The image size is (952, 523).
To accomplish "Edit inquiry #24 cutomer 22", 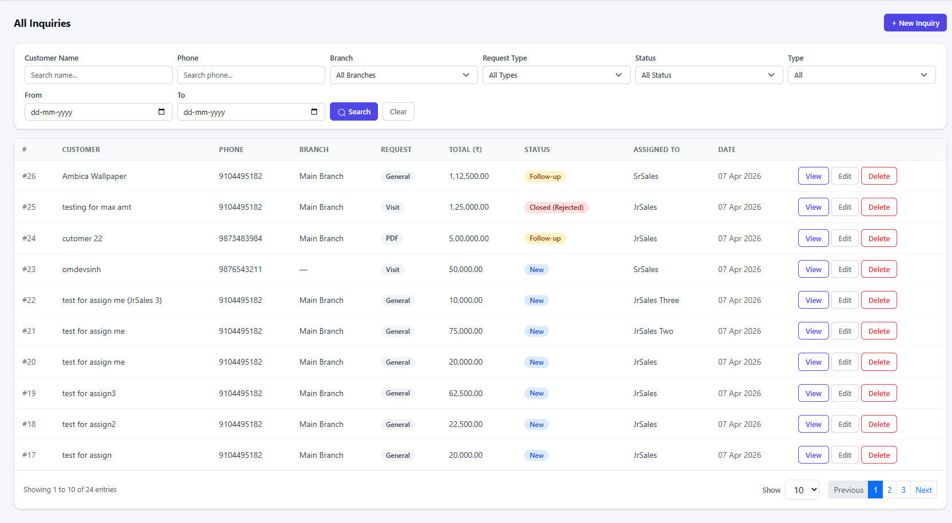I will (845, 238).
